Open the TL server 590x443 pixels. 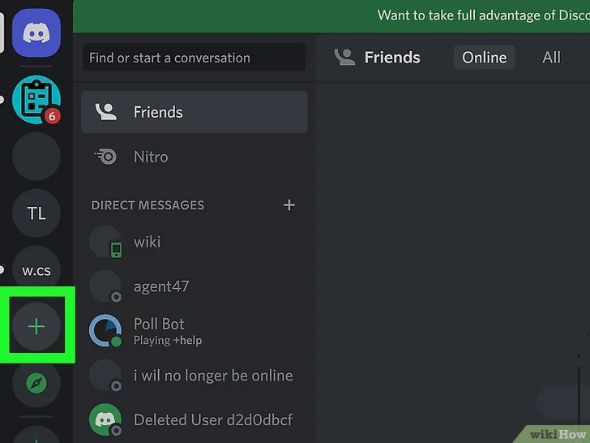(x=36, y=213)
